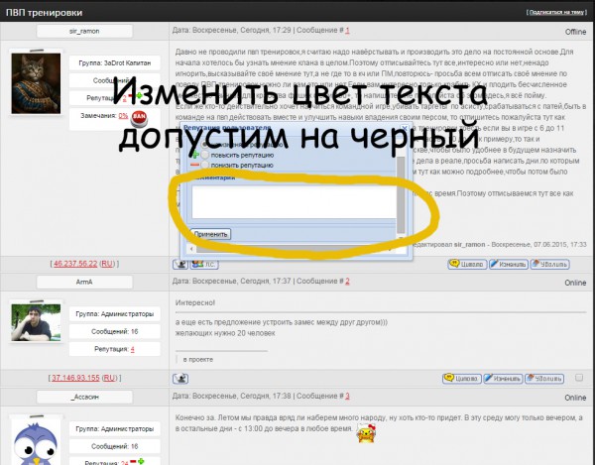This screenshot has width=595, height=465.
Task: Click green plus icon in reputation popup
Action: point(195,155)
